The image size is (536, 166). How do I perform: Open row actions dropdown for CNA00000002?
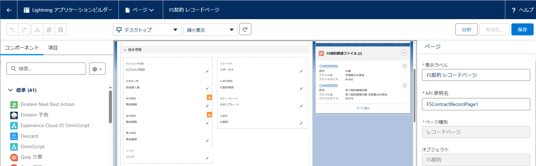405,66
